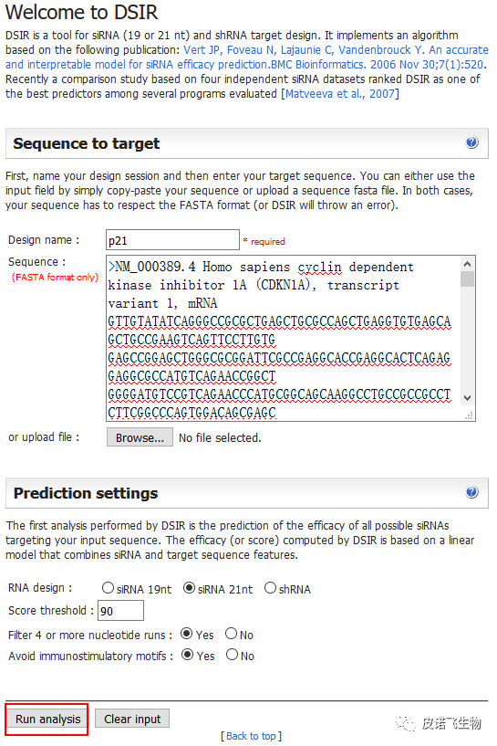Click the sequence box scroll-up arrow
The height and width of the screenshot is (746, 497).
[x=467, y=264]
